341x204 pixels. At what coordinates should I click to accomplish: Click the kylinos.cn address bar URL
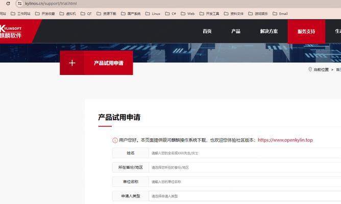coord(51,4)
